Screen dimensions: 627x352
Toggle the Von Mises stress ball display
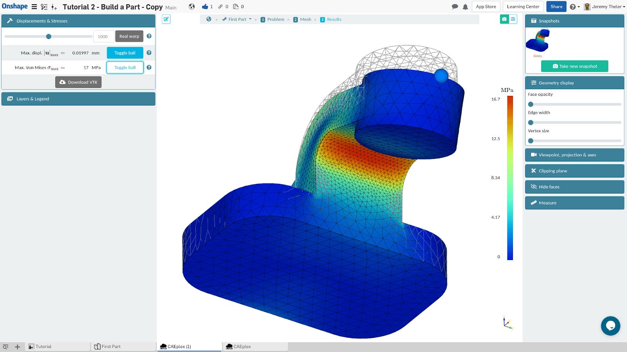pyautogui.click(x=125, y=67)
